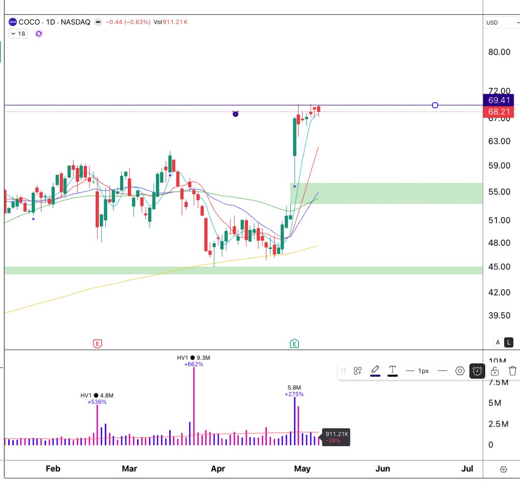Click the lower green zone near 45.00
The height and width of the screenshot is (484, 520).
[x=244, y=270]
